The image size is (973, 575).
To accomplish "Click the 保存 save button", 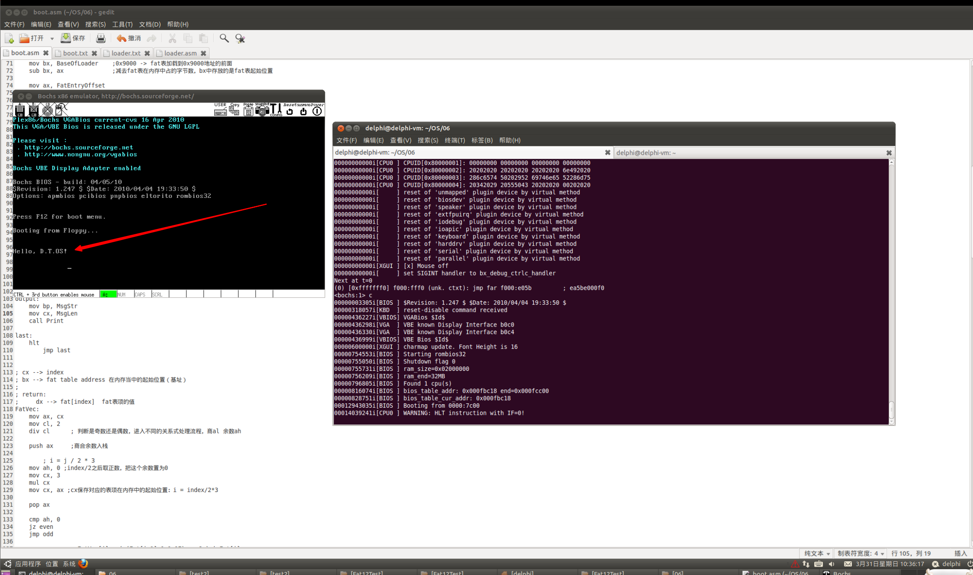I will coord(73,38).
